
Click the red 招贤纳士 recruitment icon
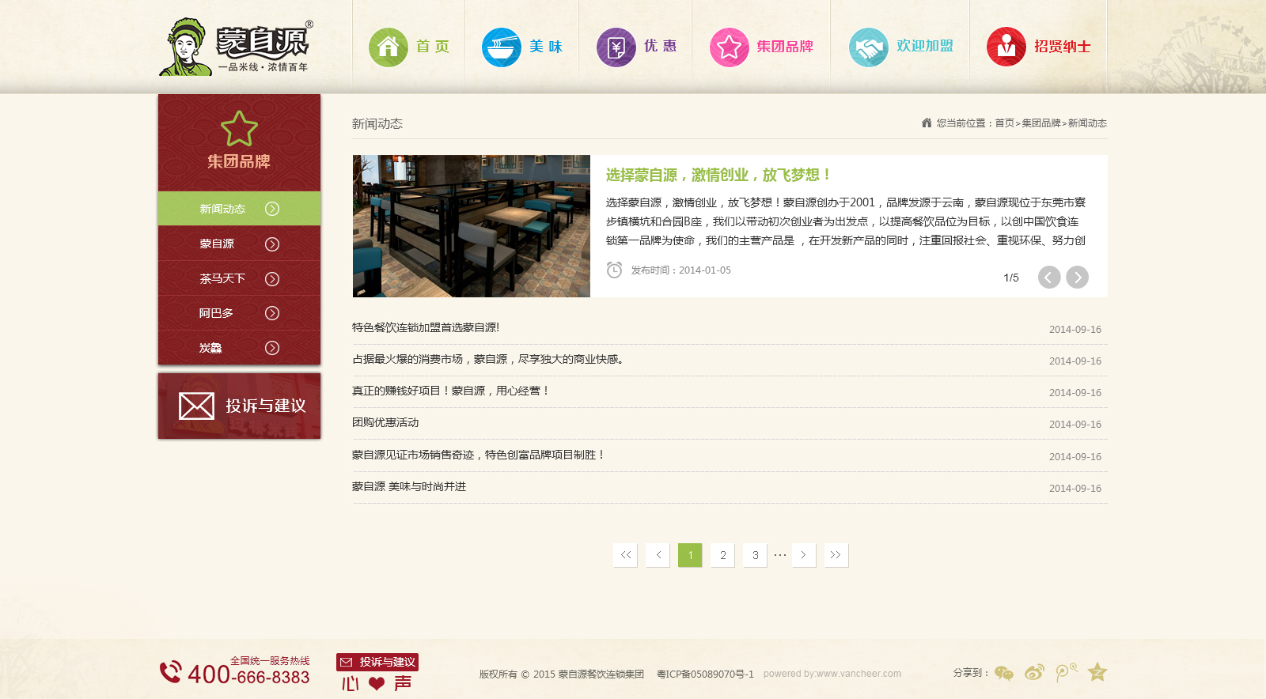1006,47
